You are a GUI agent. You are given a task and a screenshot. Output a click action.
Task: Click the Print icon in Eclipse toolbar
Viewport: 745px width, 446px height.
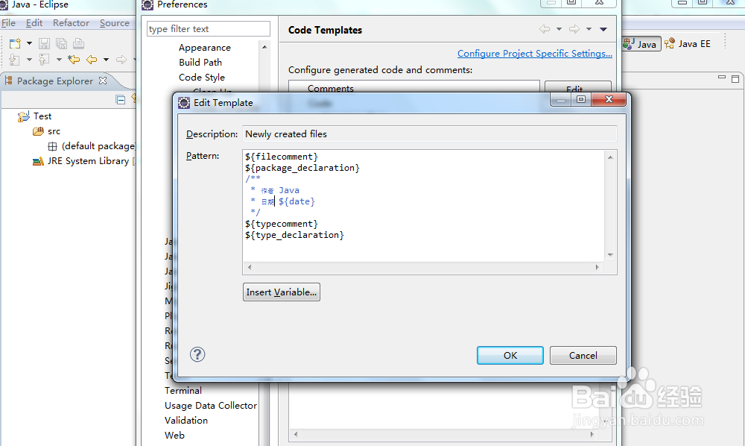pyautogui.click(x=79, y=43)
